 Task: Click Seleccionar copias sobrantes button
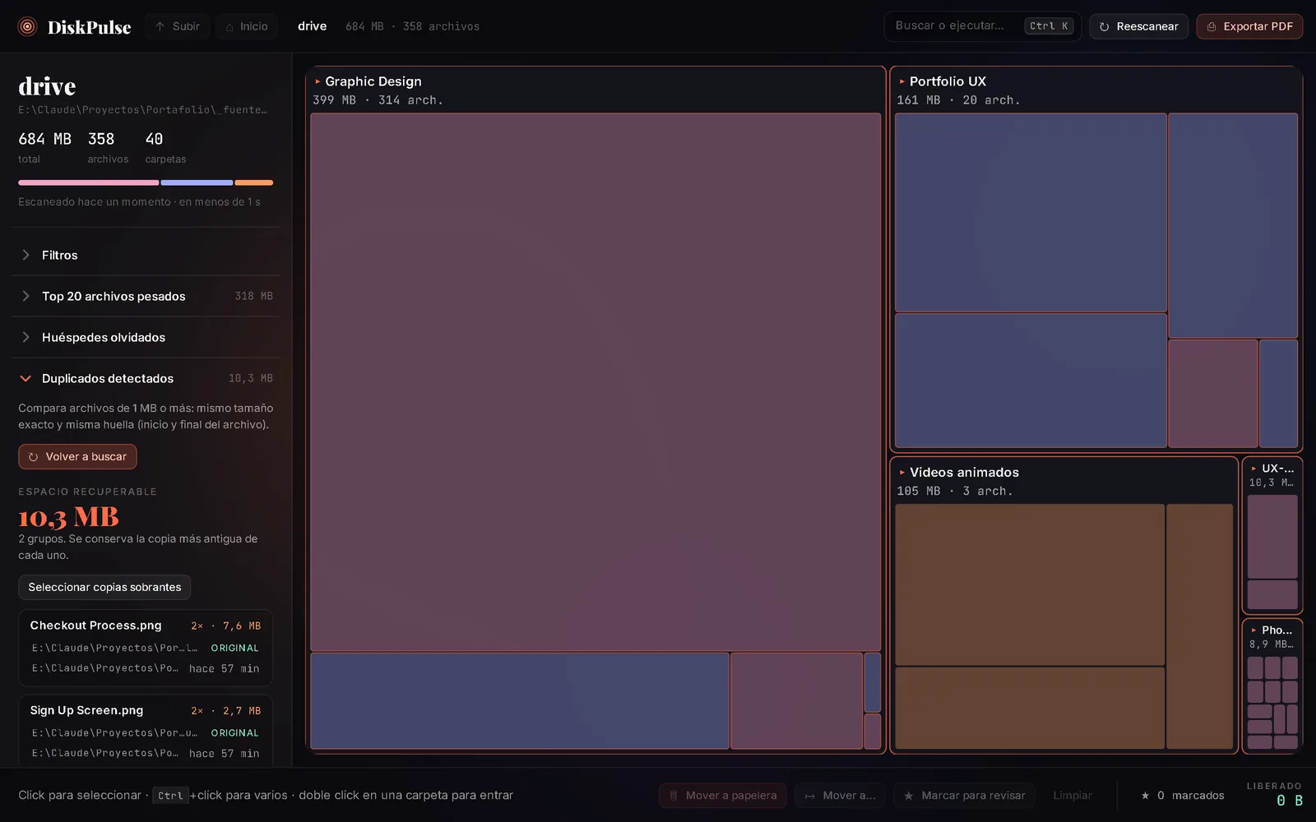(104, 587)
